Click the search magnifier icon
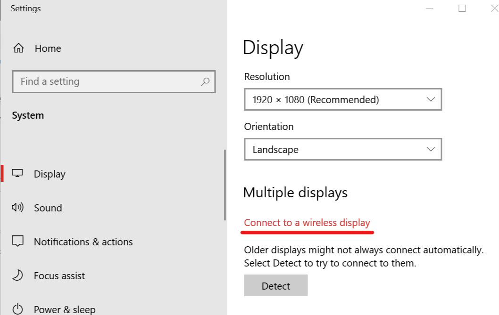The width and height of the screenshot is (499, 315). click(205, 81)
